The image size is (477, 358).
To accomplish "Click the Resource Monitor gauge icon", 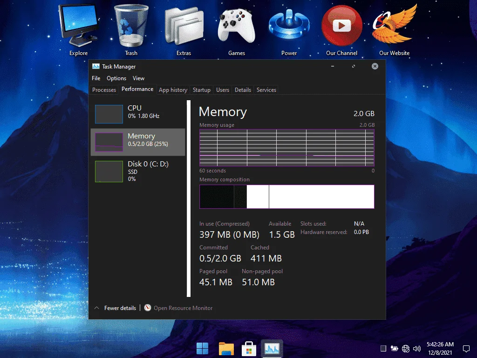I will coord(148,308).
